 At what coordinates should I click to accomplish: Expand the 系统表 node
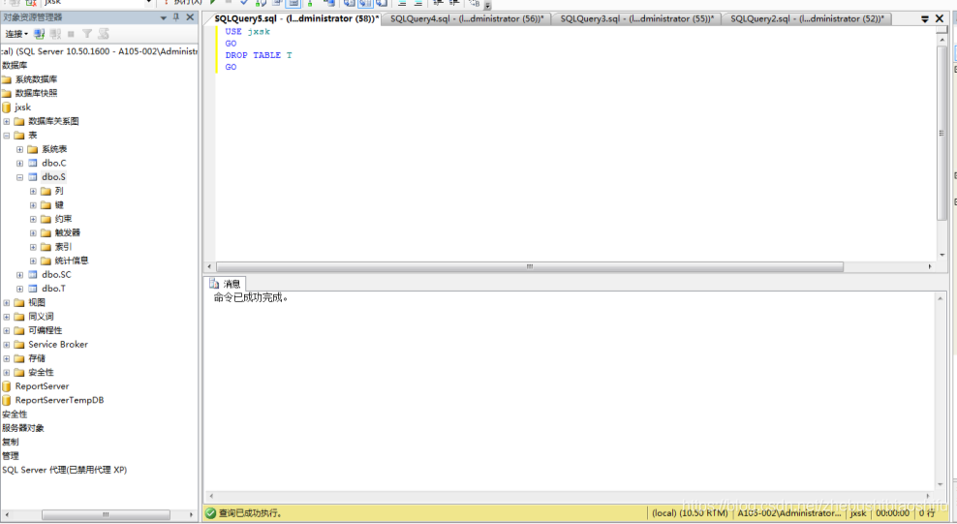coord(20,149)
